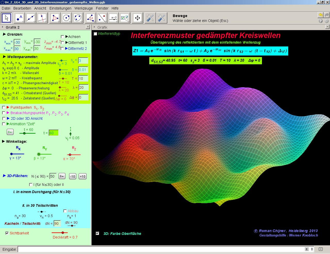This screenshot has width=330, height=254.
Task: Choose the Line through two points tool
Action: point(31,18)
